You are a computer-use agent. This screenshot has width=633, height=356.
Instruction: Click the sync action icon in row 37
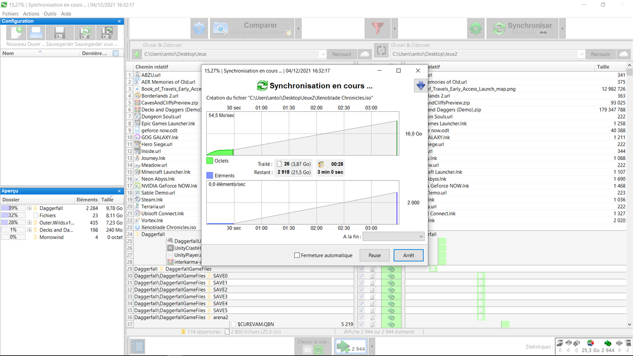[x=391, y=324]
